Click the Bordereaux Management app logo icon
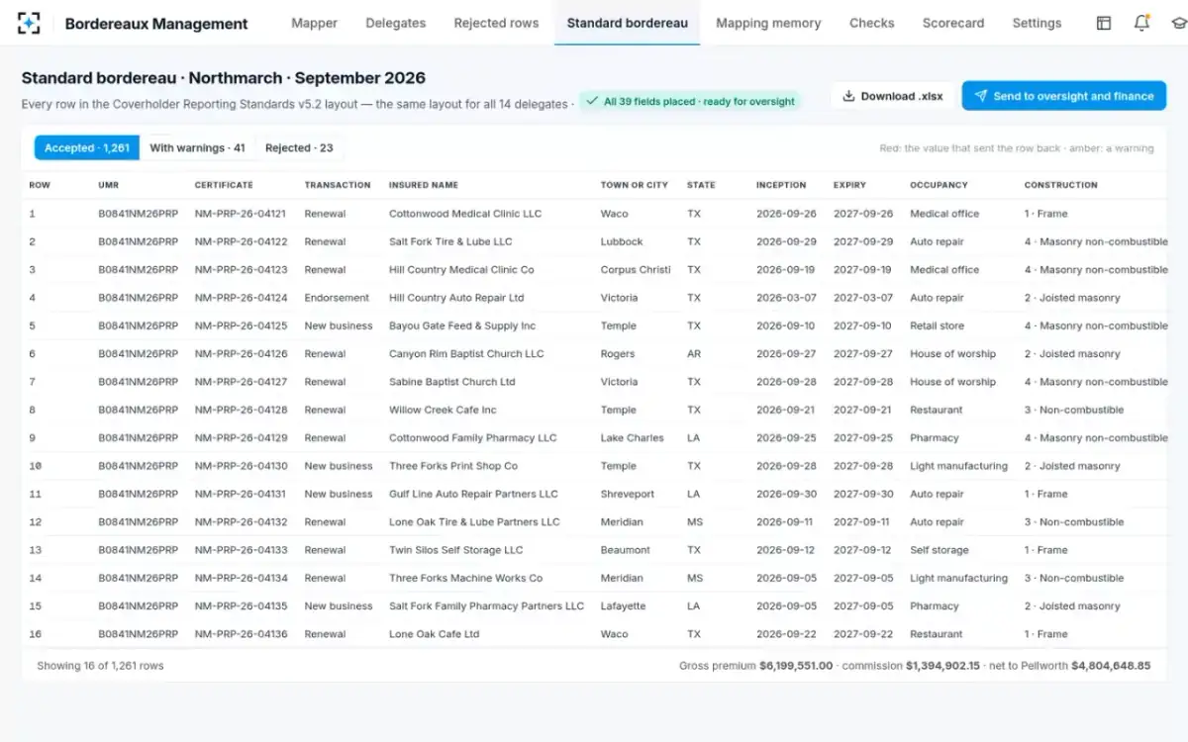The height and width of the screenshot is (742, 1188). (x=30, y=23)
